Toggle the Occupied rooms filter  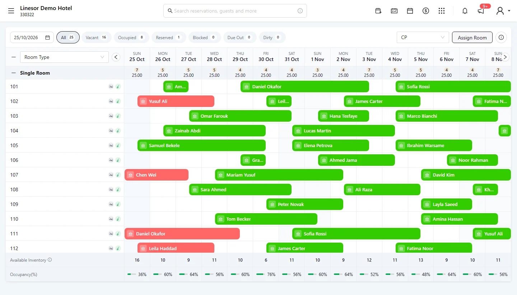(131, 37)
